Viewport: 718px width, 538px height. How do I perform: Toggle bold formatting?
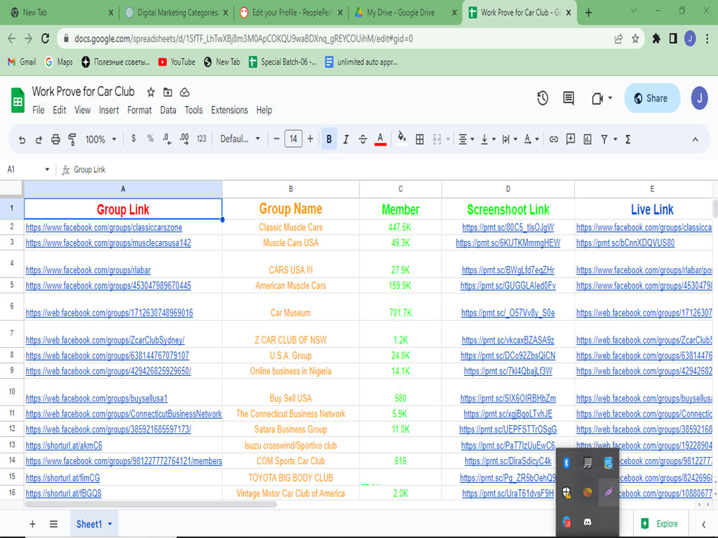(329, 139)
